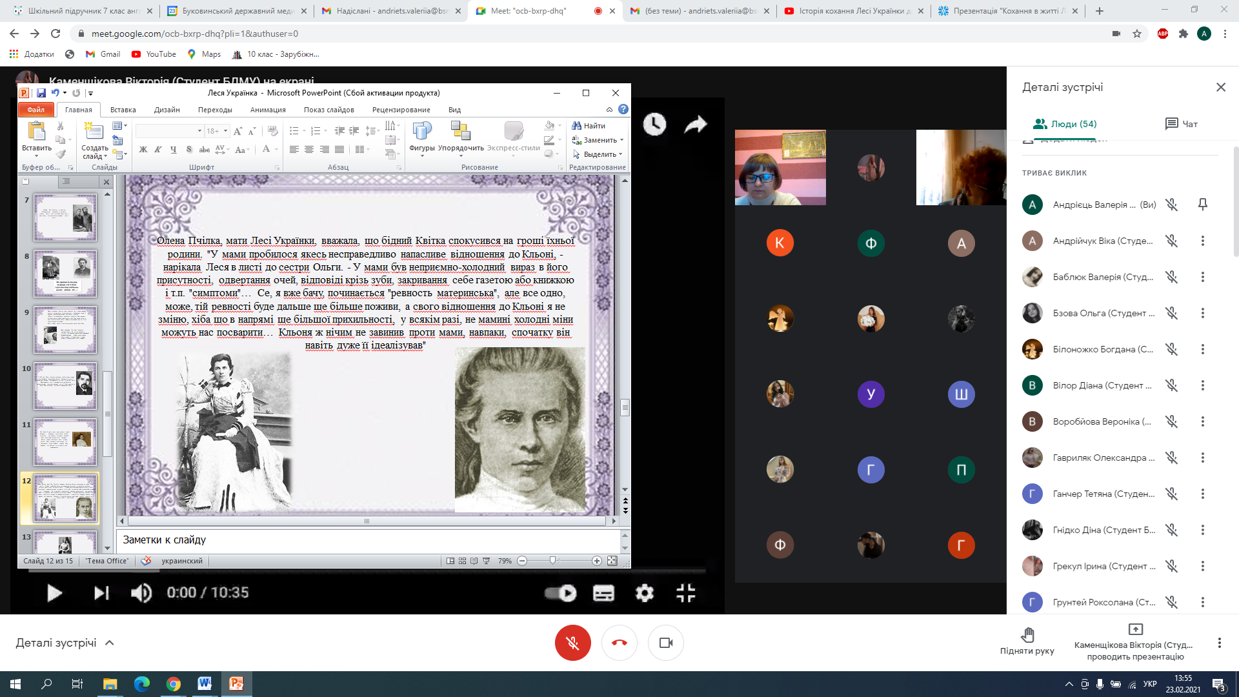This screenshot has height=697, width=1239.
Task: Switch to the Дизайн ribbon tab
Action: pyautogui.click(x=166, y=110)
